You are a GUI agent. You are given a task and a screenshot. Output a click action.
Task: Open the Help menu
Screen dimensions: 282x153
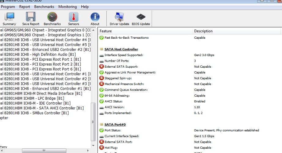tap(85, 7)
